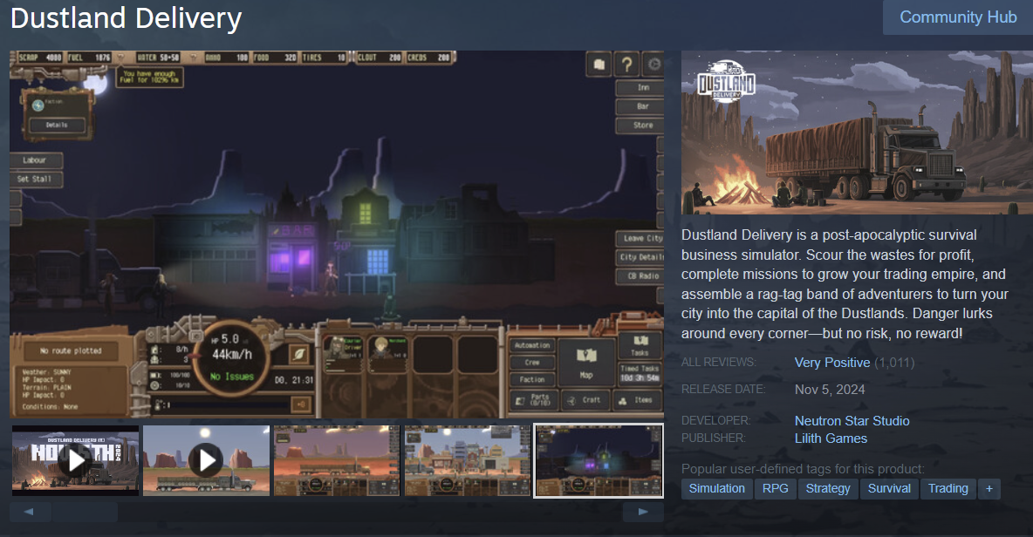This screenshot has height=537, width=1033.
Task: Click the Crew button in game screenshot
Action: (x=532, y=363)
